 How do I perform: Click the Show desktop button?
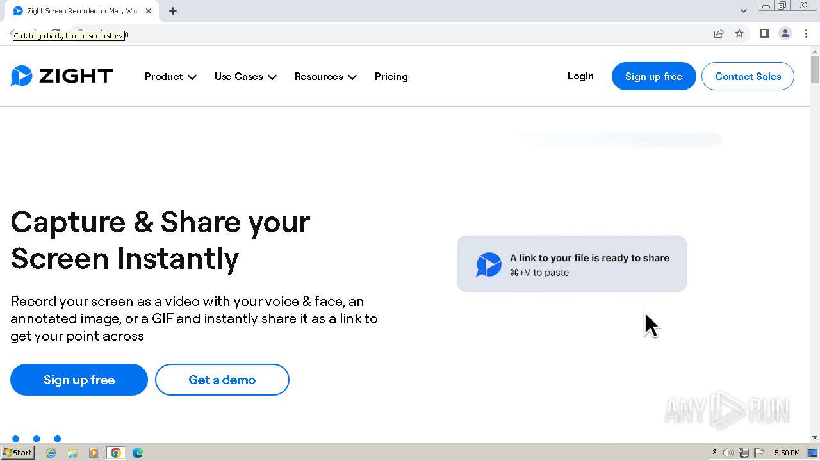pyautogui.click(x=814, y=453)
